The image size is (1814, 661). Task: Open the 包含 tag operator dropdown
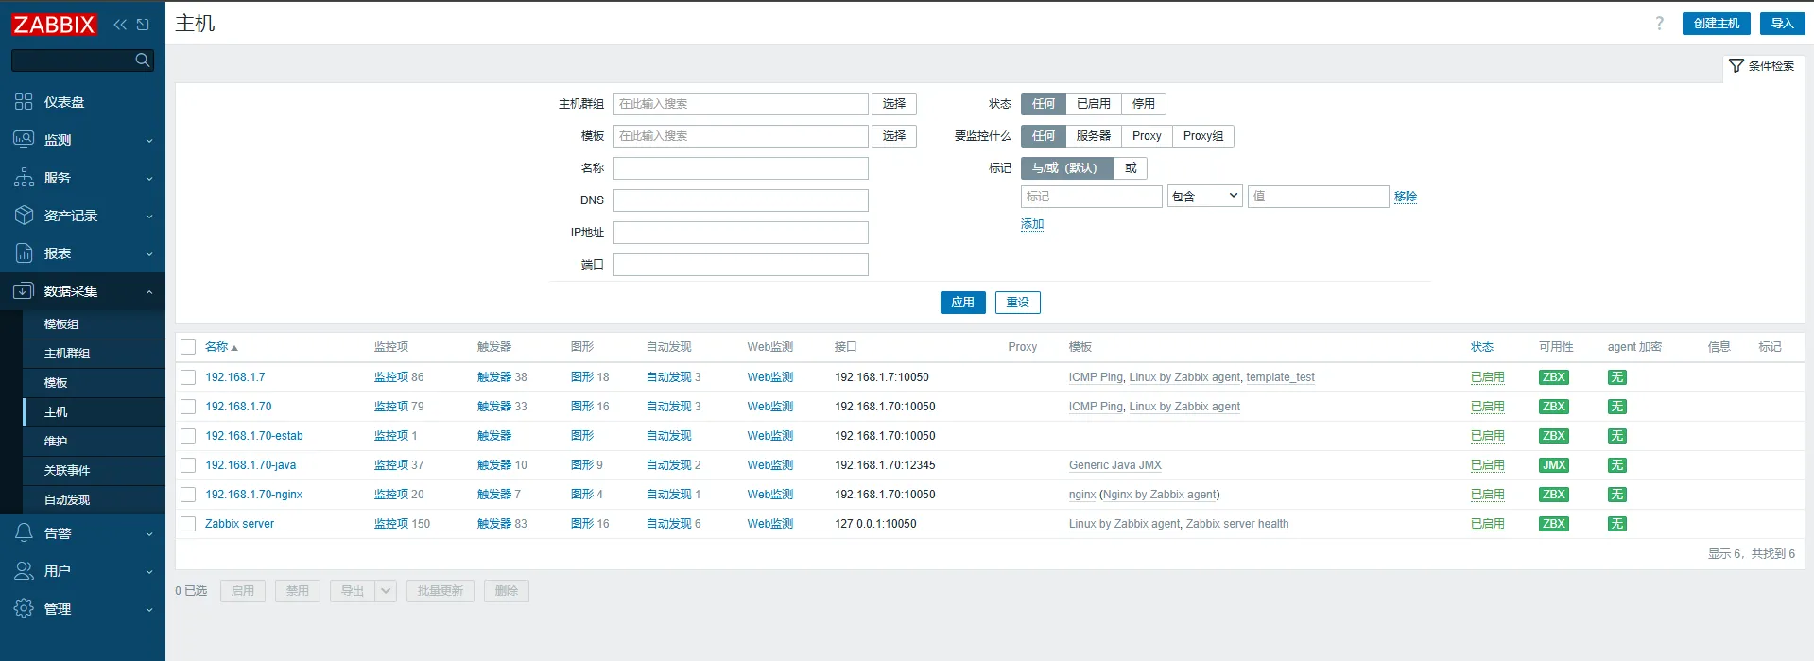(1205, 197)
